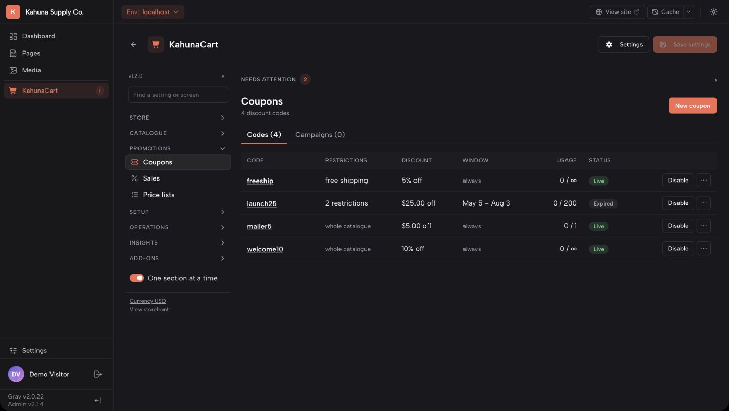Click the back arrow beside KahunaCart

pyautogui.click(x=134, y=45)
